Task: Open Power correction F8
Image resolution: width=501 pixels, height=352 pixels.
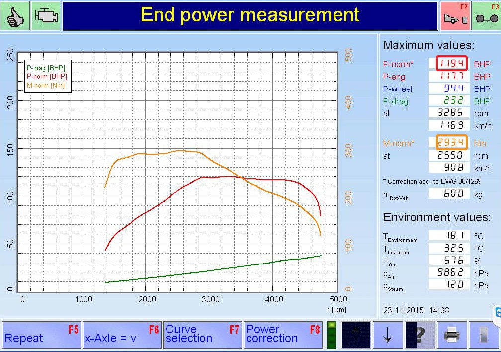Action: pyautogui.click(x=283, y=335)
